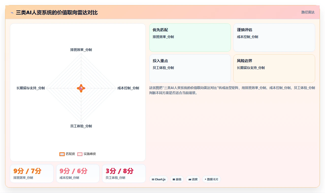
Task: Click the 9分 / 7分 score card
Action: pos(32,173)
